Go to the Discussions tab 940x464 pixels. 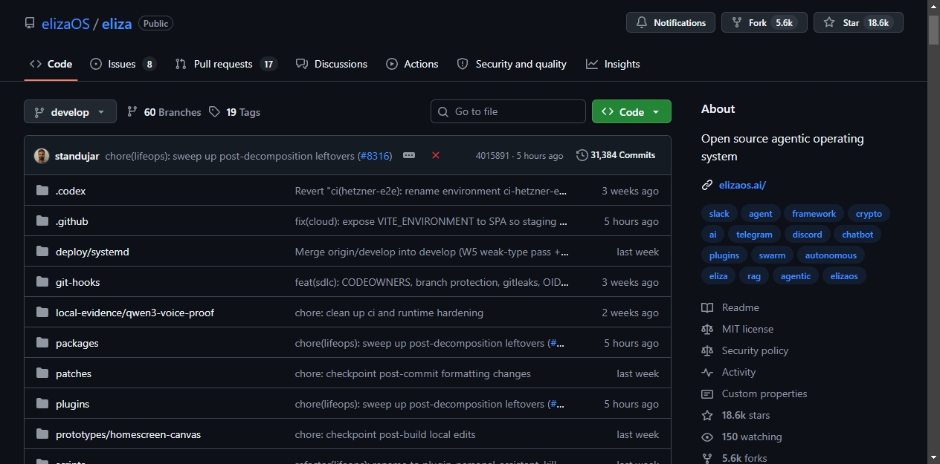coord(331,64)
